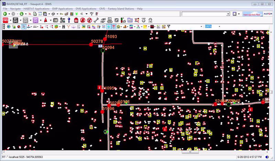Open the Navigate menu
The image size is (275, 161).
click(15, 9)
